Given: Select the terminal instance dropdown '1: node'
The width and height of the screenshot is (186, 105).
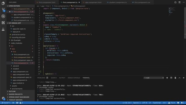Looking at the screenshot, I should tap(154, 78).
